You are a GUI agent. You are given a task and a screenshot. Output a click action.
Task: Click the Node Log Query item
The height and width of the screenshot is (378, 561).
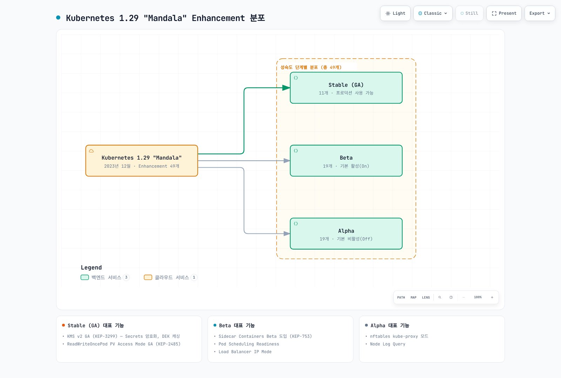(387, 344)
